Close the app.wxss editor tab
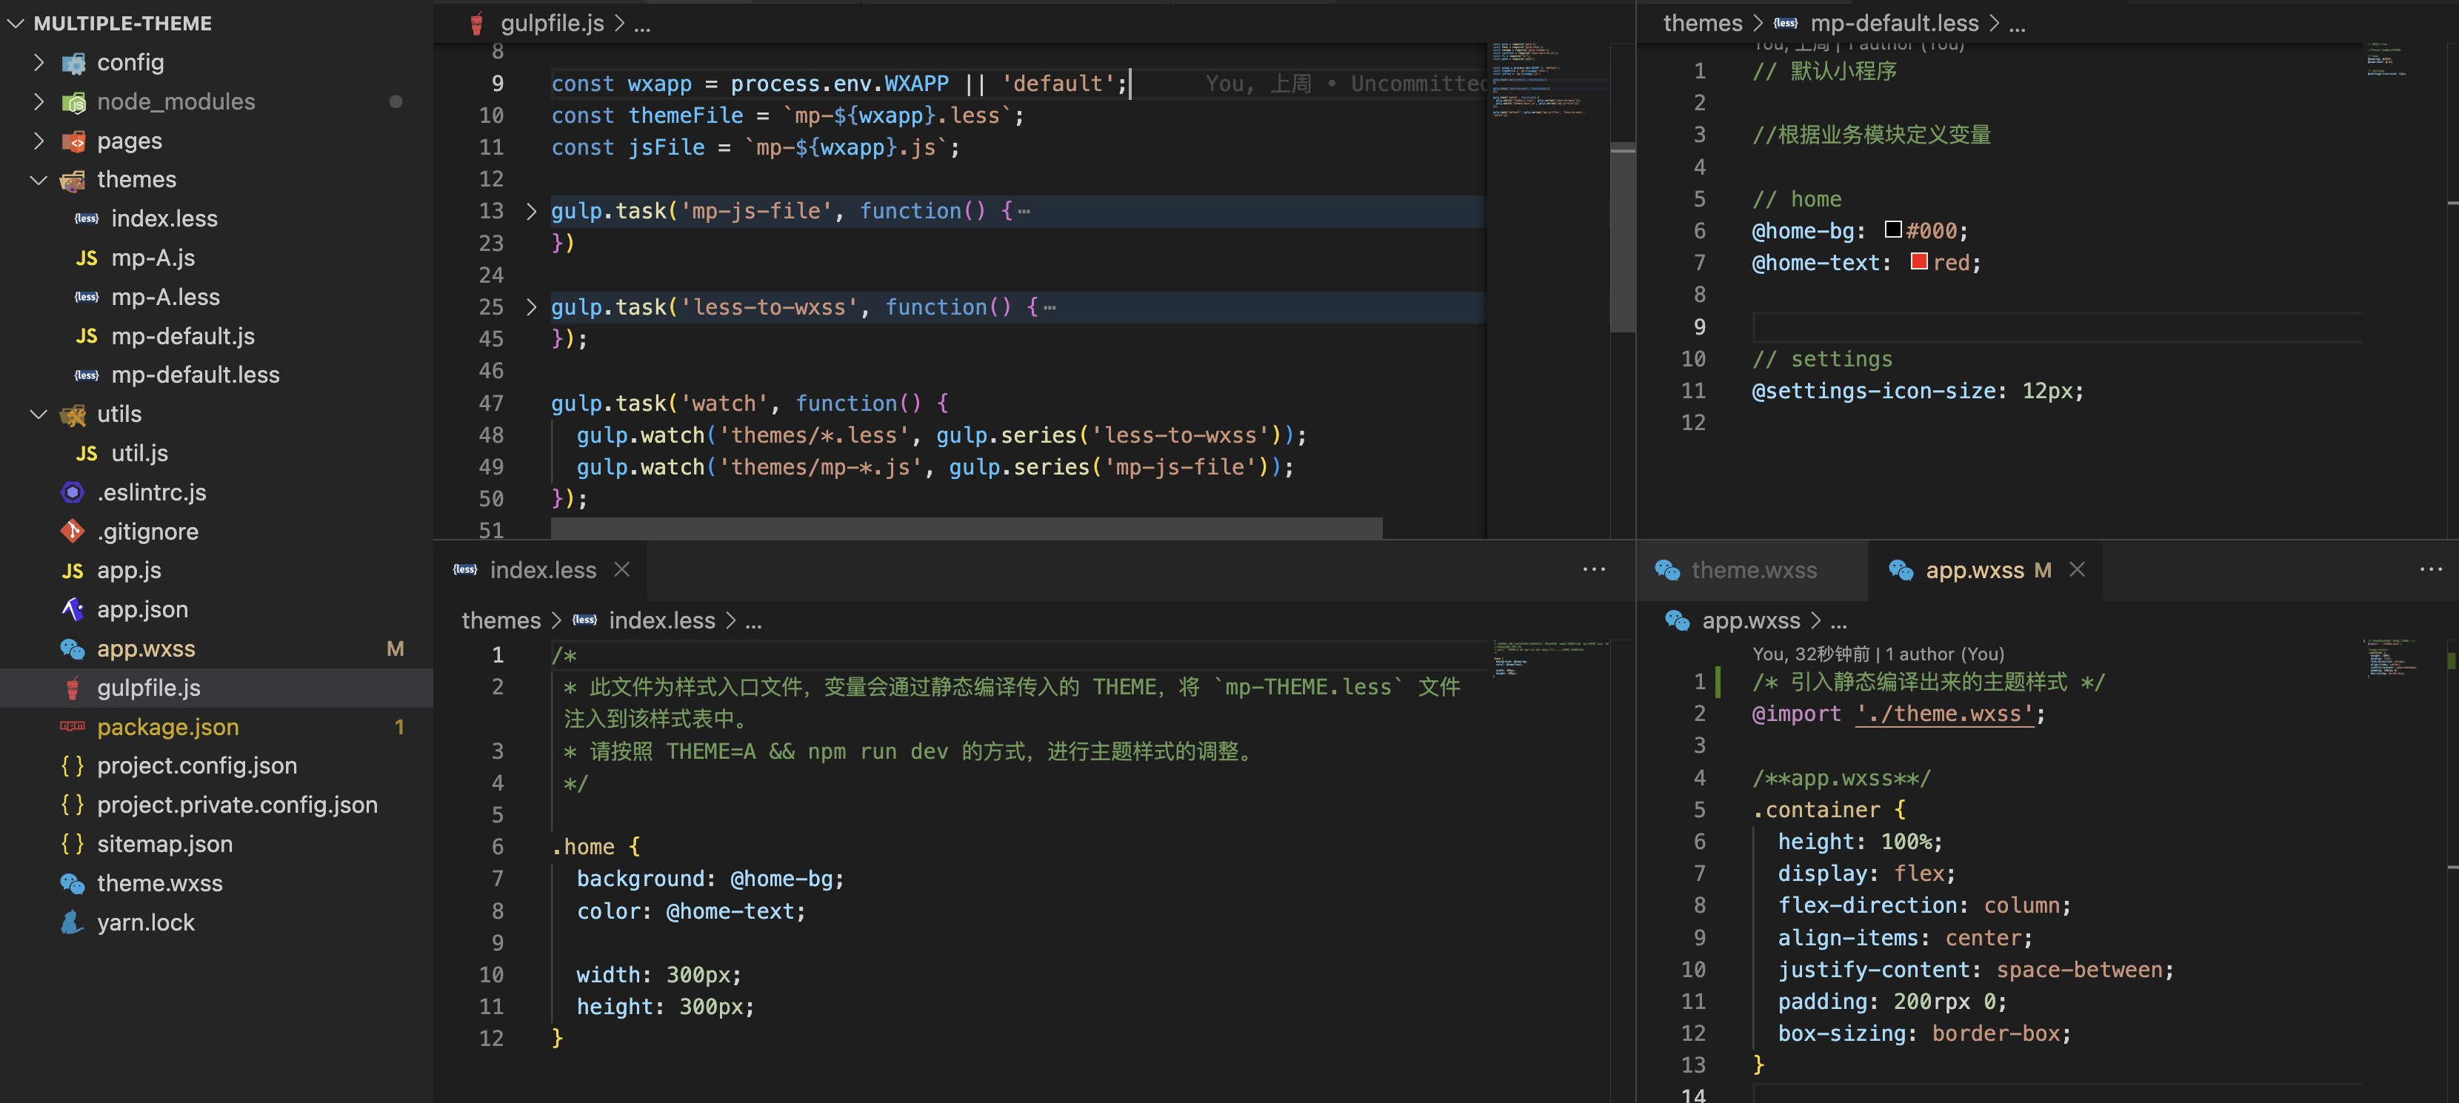Image resolution: width=2459 pixels, height=1103 pixels. click(2077, 569)
